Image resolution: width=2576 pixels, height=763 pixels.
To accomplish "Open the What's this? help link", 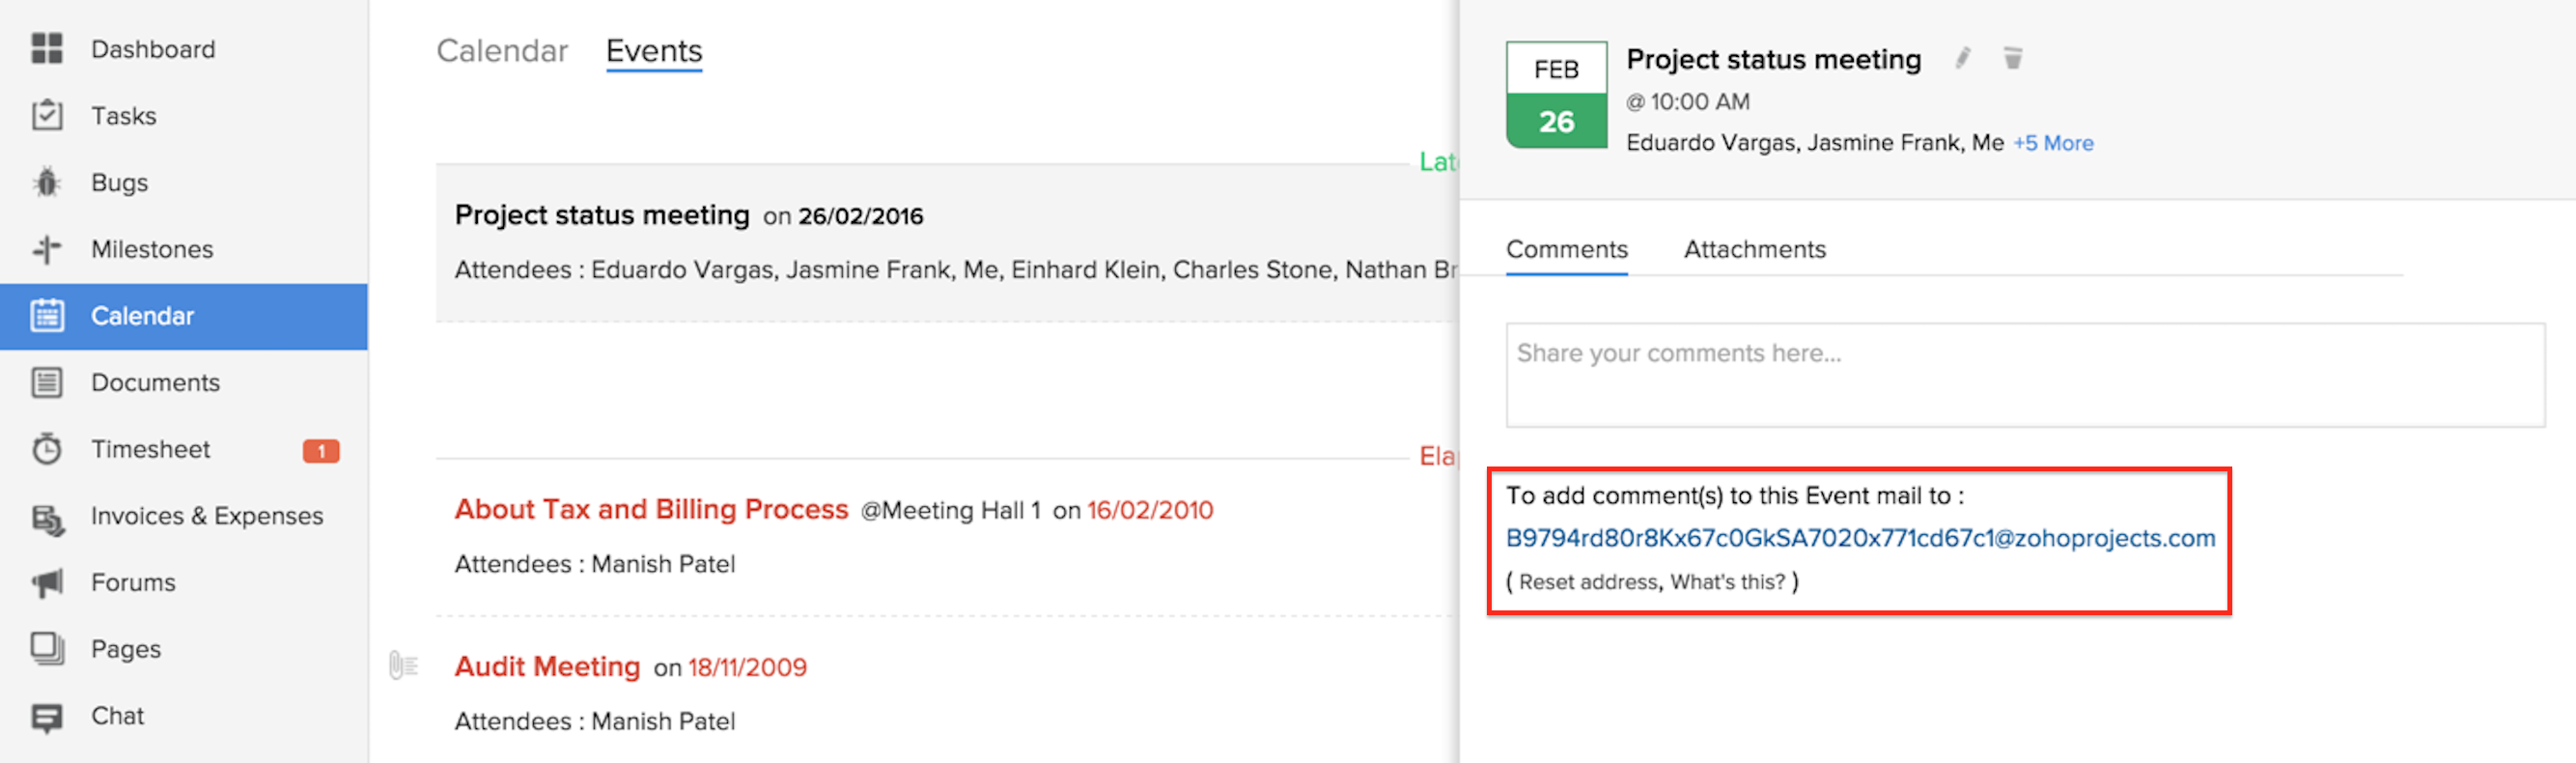I will click(1727, 582).
